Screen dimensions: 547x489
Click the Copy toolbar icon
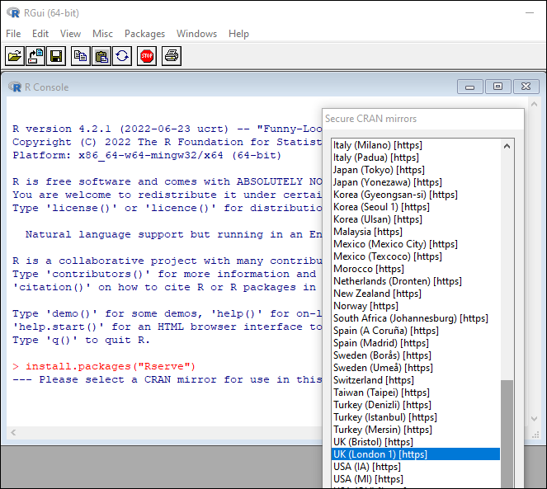click(x=81, y=56)
